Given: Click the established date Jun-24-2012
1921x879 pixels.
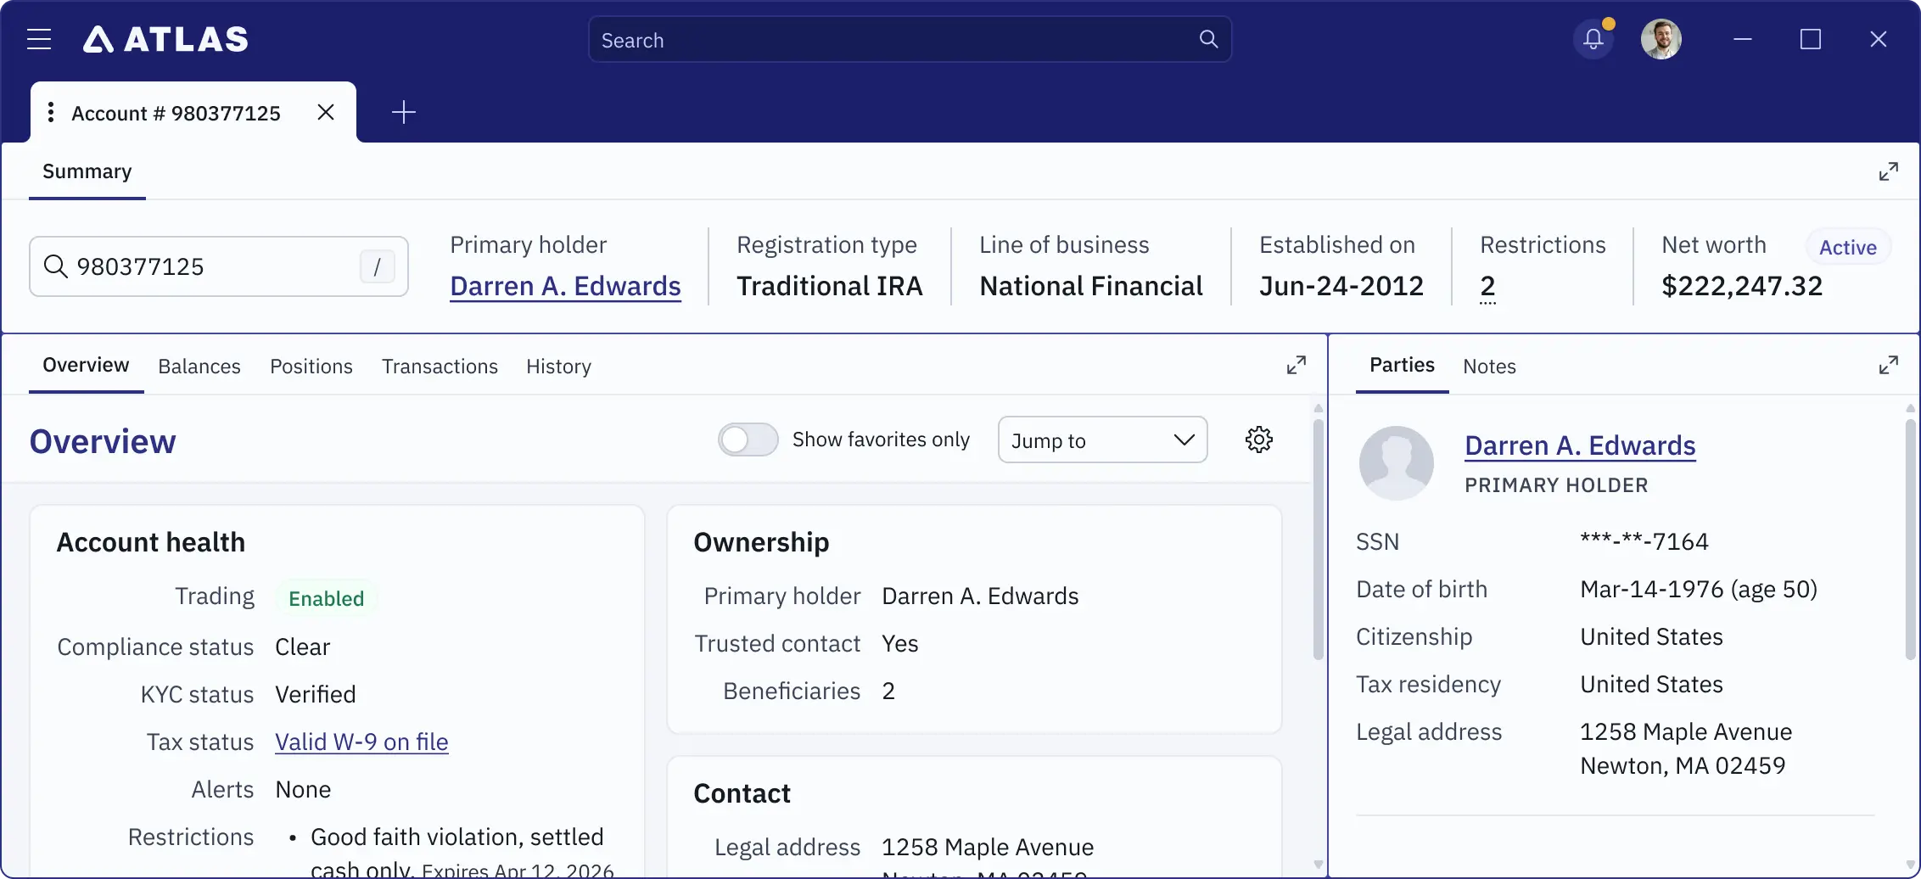Looking at the screenshot, I should pos(1341,287).
